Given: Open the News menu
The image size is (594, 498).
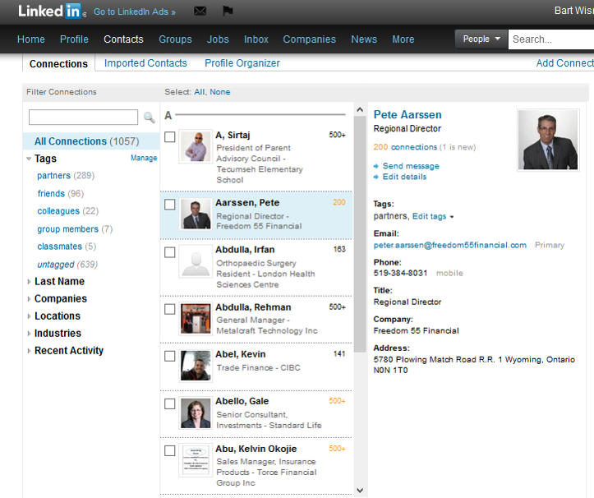Looking at the screenshot, I should 364,39.
